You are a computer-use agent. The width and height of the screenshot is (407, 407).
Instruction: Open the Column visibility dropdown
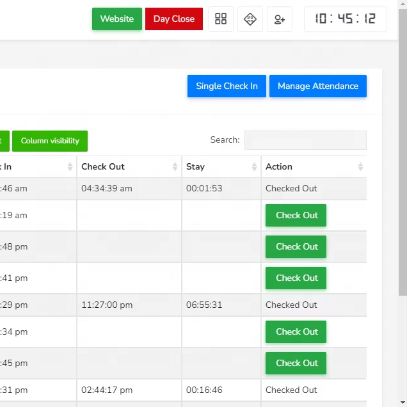pos(50,141)
